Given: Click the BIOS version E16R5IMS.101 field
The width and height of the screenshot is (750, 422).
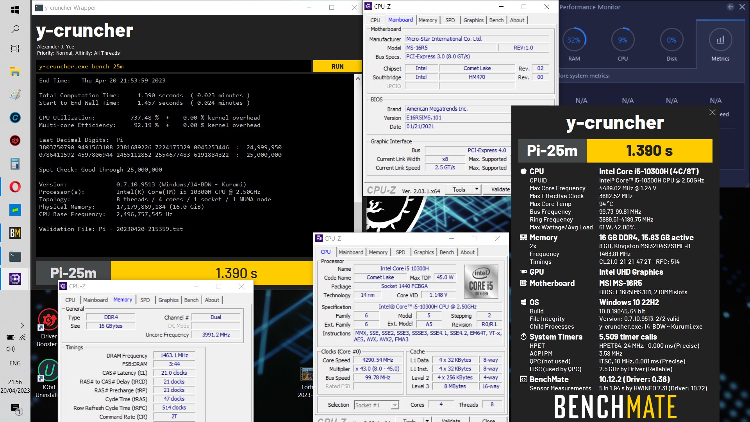Looking at the screenshot, I should tap(458, 118).
